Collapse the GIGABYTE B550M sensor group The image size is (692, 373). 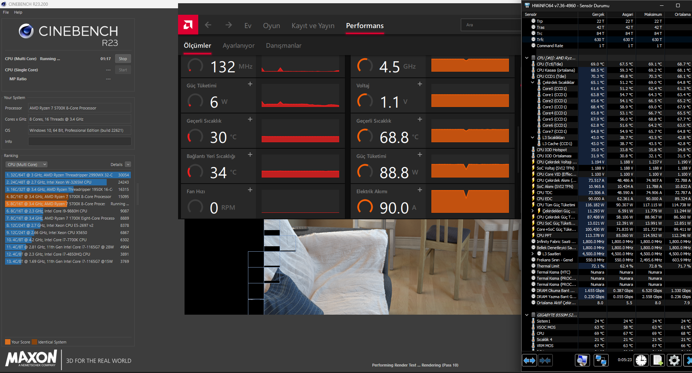coord(527,315)
